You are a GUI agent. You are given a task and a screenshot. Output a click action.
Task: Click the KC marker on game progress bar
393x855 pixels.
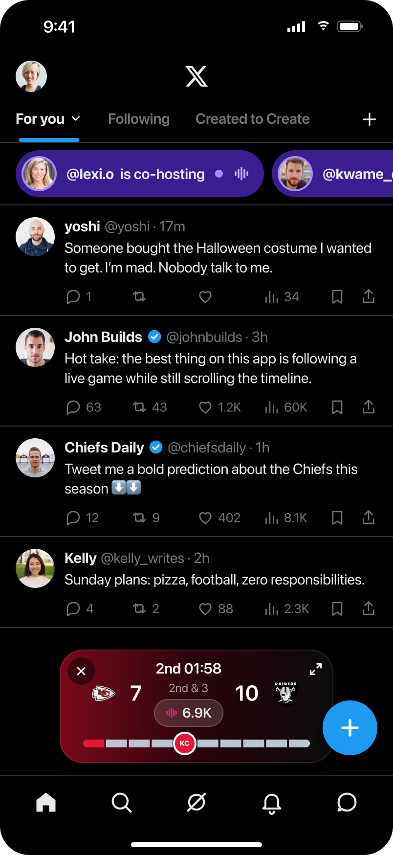click(185, 743)
